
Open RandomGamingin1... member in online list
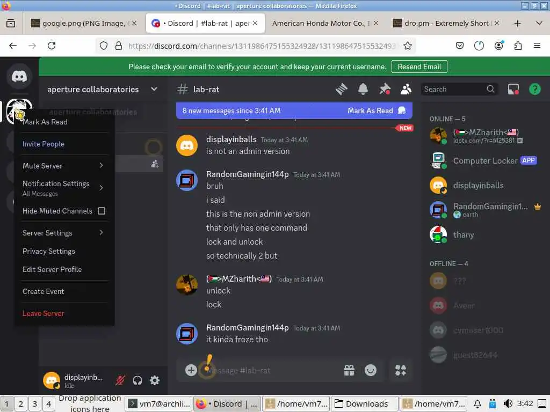[486, 210]
